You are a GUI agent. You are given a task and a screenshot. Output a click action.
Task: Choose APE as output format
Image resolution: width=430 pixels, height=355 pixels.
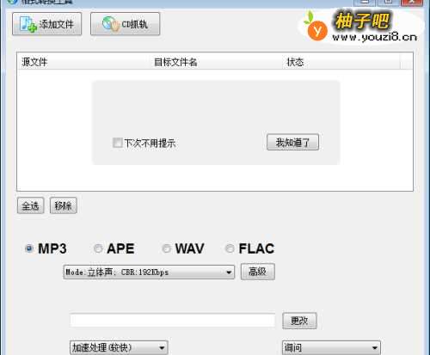(98, 248)
